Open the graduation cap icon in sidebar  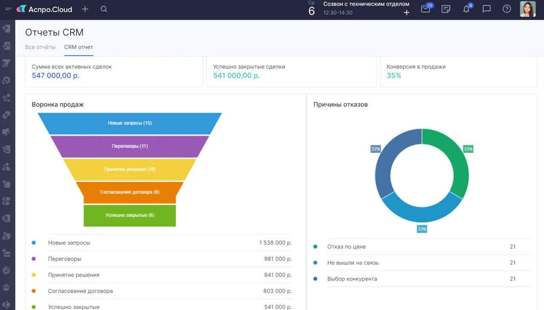6,287
